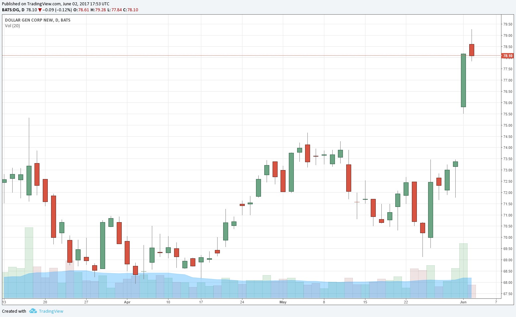Click the 70.00 price axis label
Image resolution: width=516 pixels, height=317 pixels.
click(x=507, y=237)
